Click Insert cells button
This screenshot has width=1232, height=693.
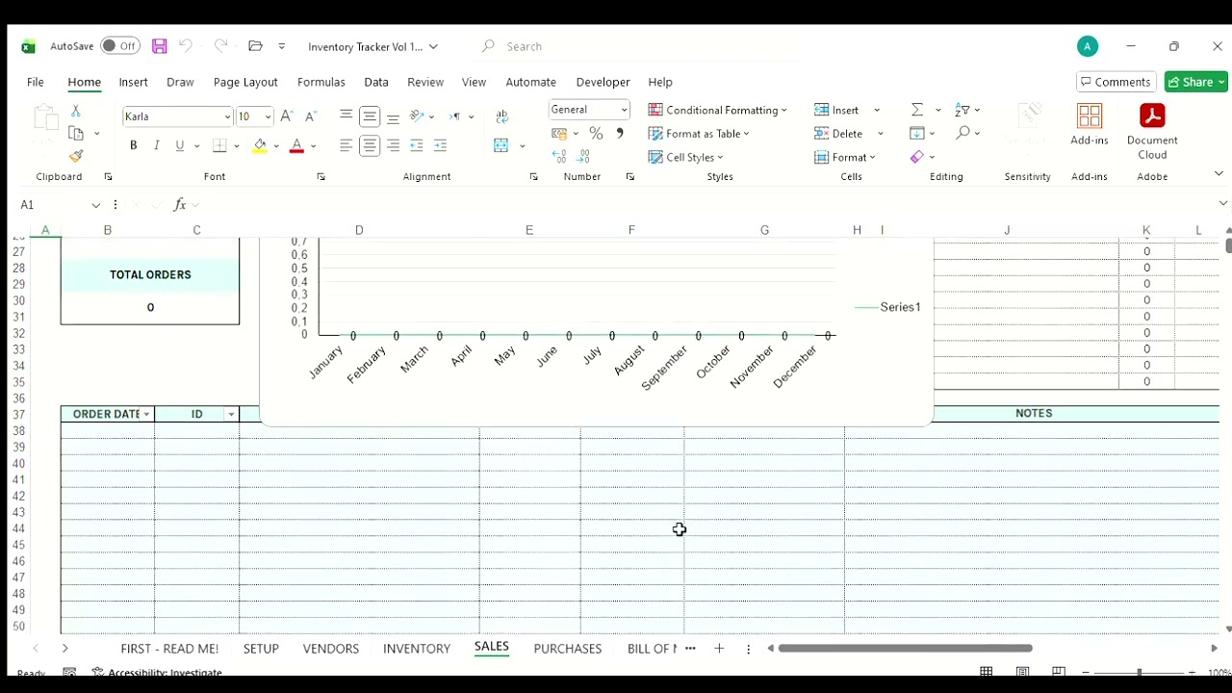(x=836, y=110)
